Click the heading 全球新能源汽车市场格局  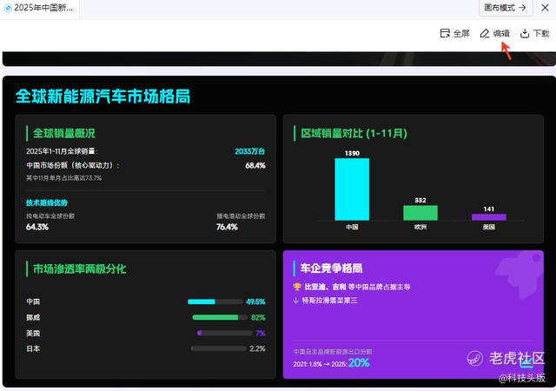coord(103,96)
